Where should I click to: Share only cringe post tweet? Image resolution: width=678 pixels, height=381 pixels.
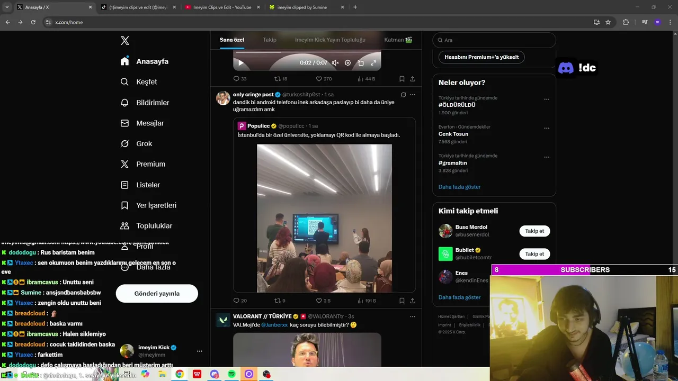[413, 301]
